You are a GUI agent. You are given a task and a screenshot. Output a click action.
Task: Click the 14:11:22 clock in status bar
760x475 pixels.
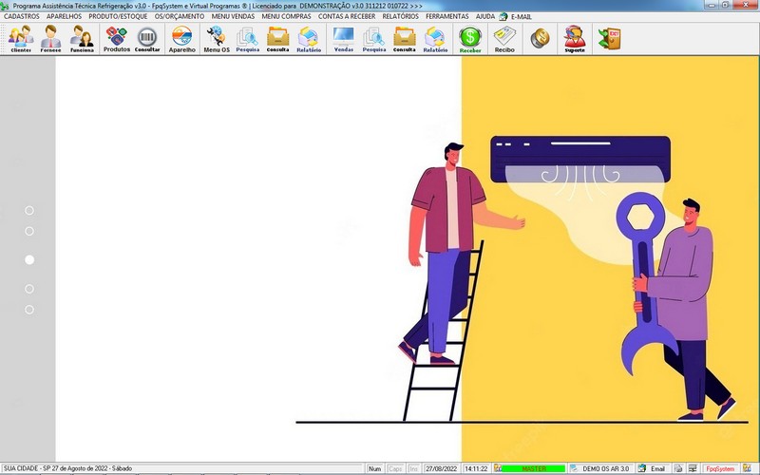coord(477,468)
